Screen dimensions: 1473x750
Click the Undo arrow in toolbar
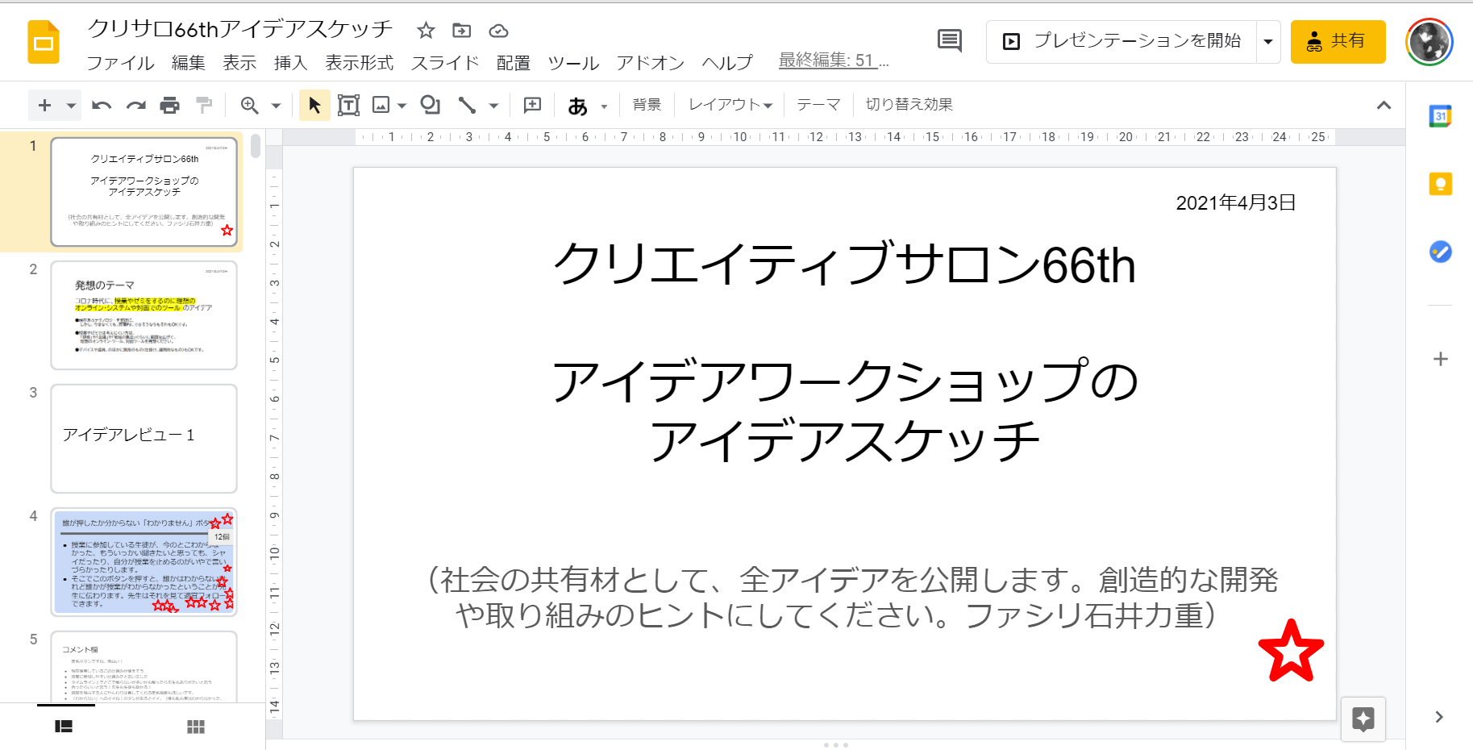pyautogui.click(x=102, y=105)
